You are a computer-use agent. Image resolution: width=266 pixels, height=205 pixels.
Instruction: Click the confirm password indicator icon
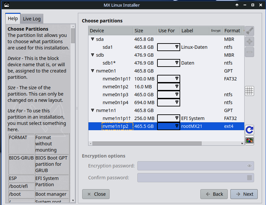pyautogui.click(x=249, y=178)
